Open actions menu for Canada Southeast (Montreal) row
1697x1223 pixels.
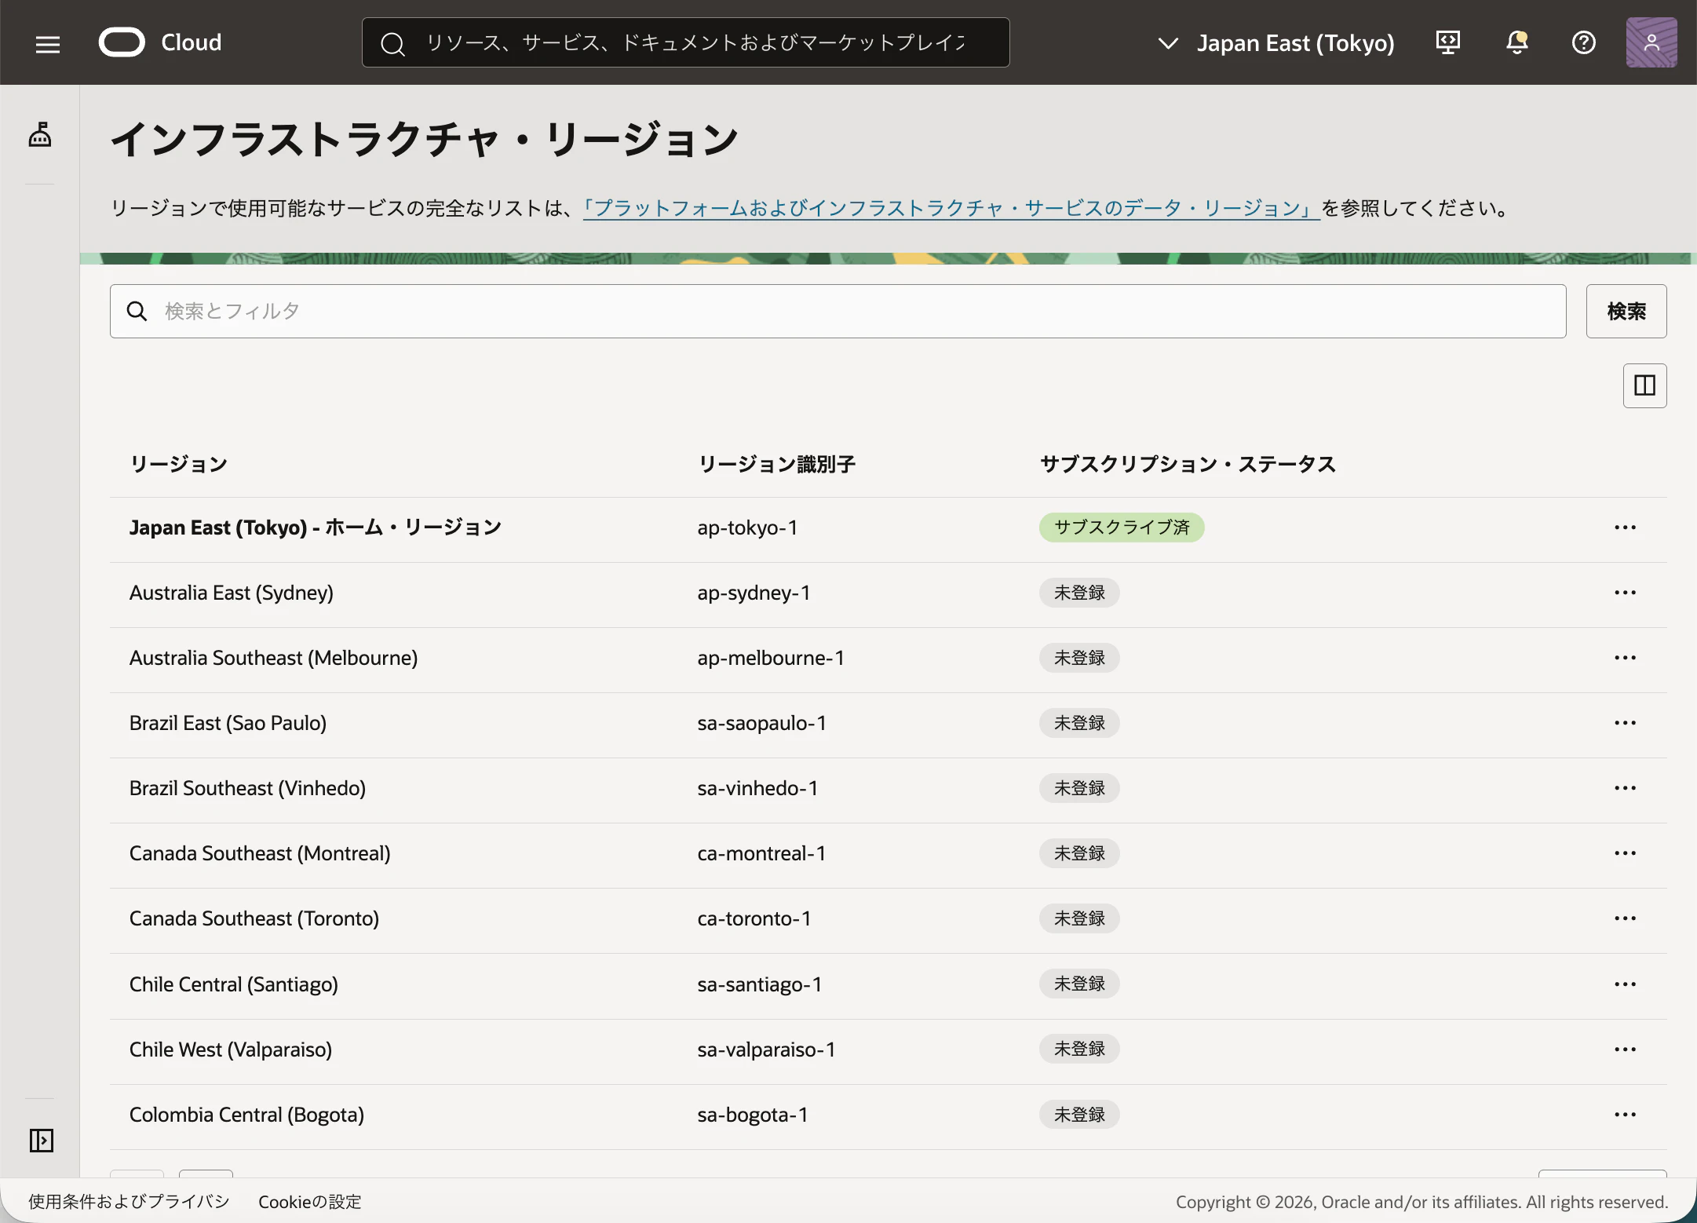pyautogui.click(x=1626, y=853)
